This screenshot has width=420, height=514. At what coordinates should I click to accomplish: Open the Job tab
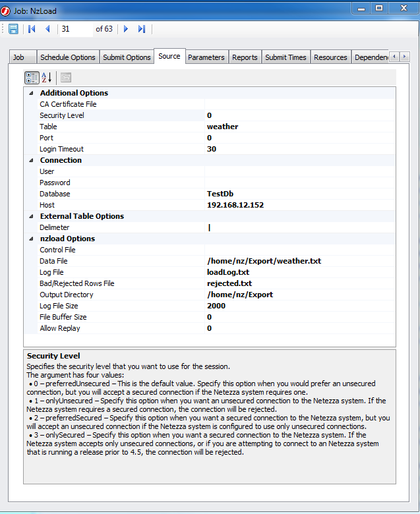click(x=22, y=57)
